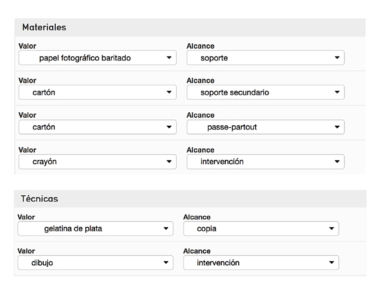Image resolution: width=377 pixels, height=296 pixels.
Task: Click the arrow icon of 'dibujo' dropdown
Action: 166,263
